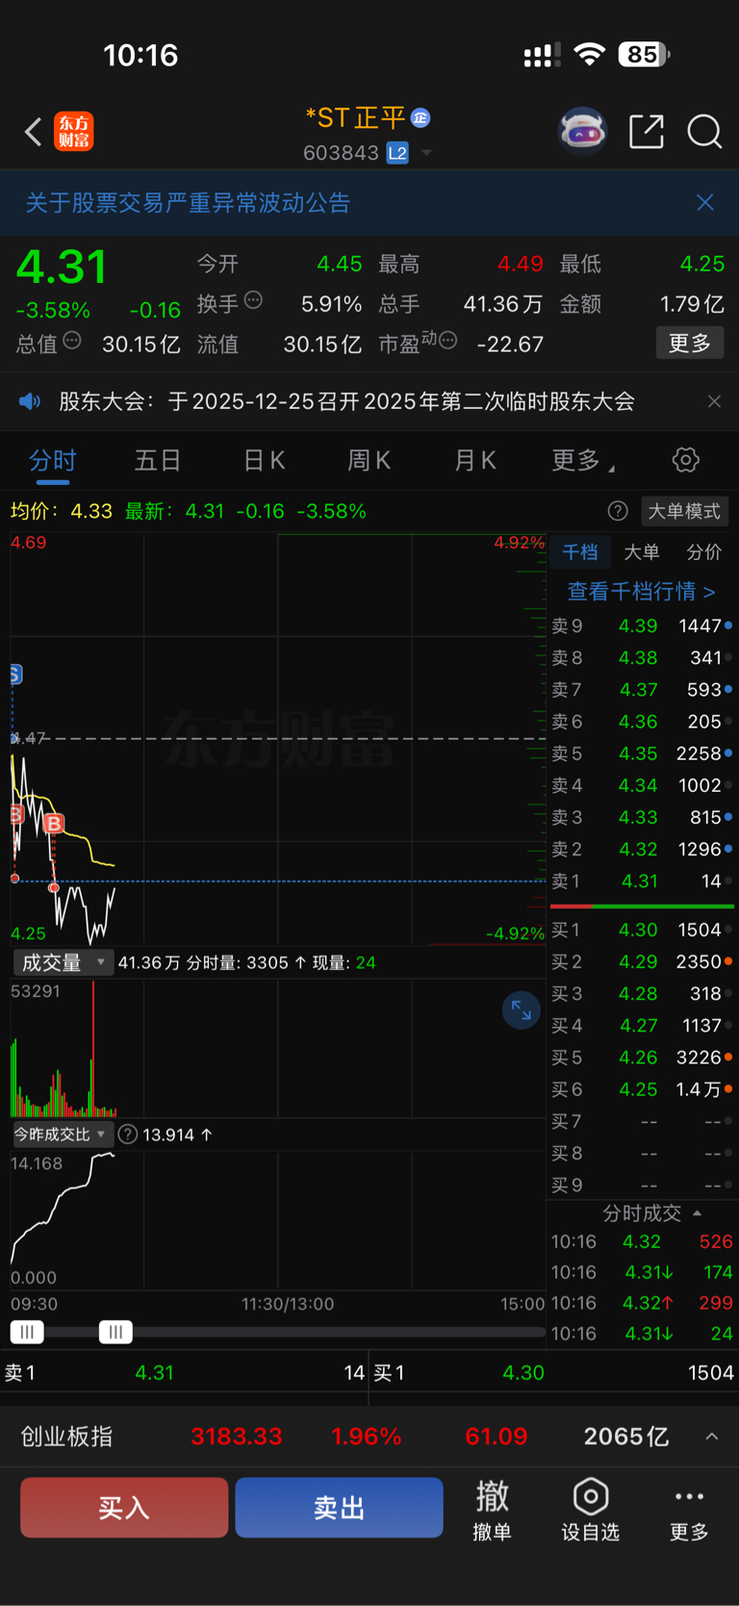Tap the right timeline range handle
The height and width of the screenshot is (1606, 739).
(115, 1332)
